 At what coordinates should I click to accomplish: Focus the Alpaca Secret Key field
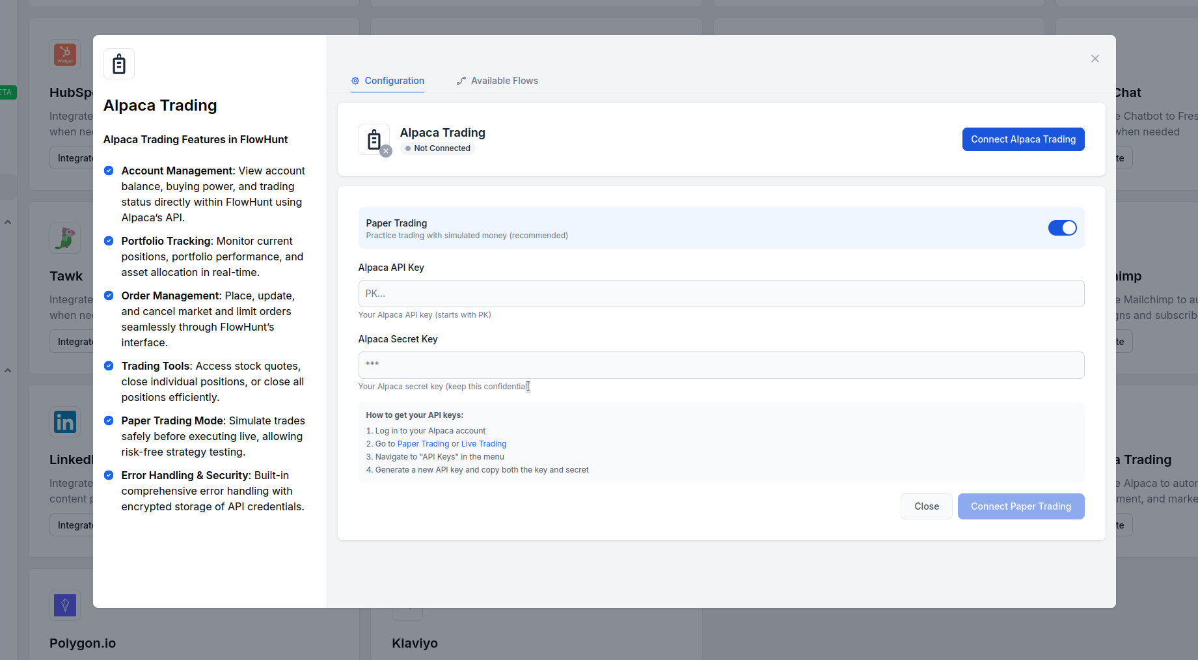coord(721,365)
